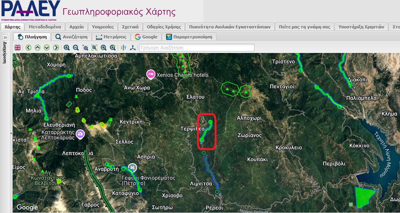
Task: Click the Περιβόλι map label
Action: pyautogui.click(x=334, y=163)
